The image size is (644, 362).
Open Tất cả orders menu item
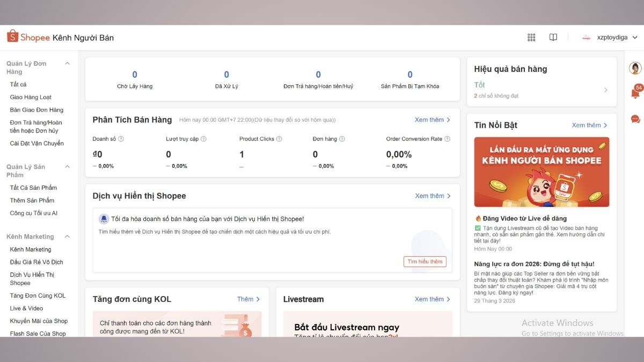[18, 85]
